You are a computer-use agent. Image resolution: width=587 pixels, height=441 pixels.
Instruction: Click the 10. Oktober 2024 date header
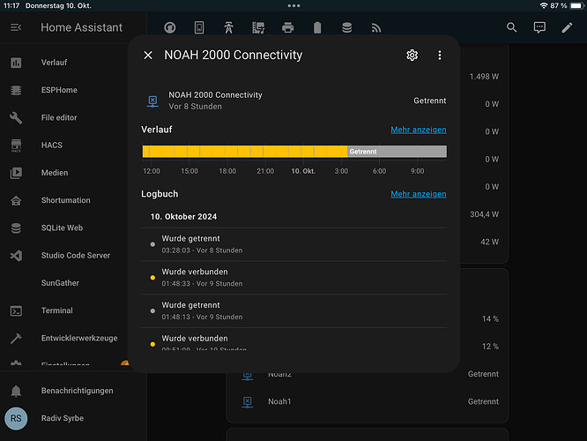(183, 217)
